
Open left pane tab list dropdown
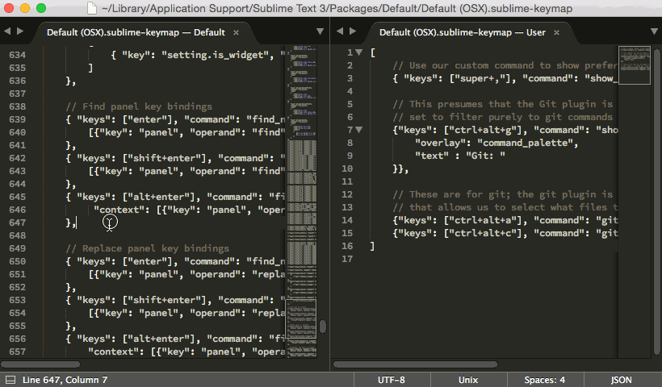[320, 31]
